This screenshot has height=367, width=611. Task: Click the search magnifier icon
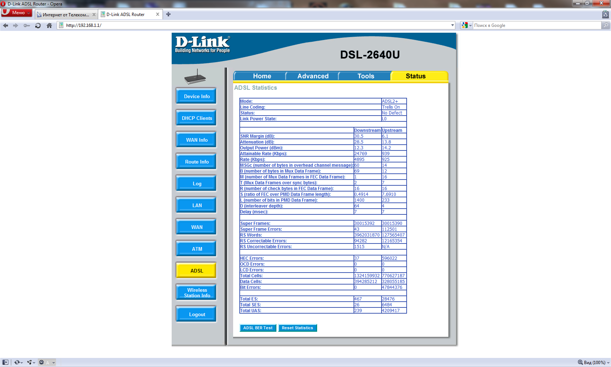[606, 25]
